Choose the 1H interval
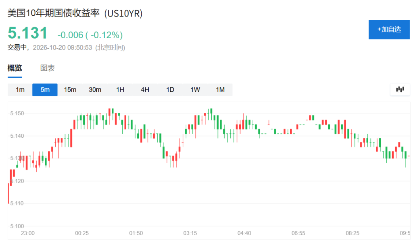The image size is (413, 242). (120, 90)
